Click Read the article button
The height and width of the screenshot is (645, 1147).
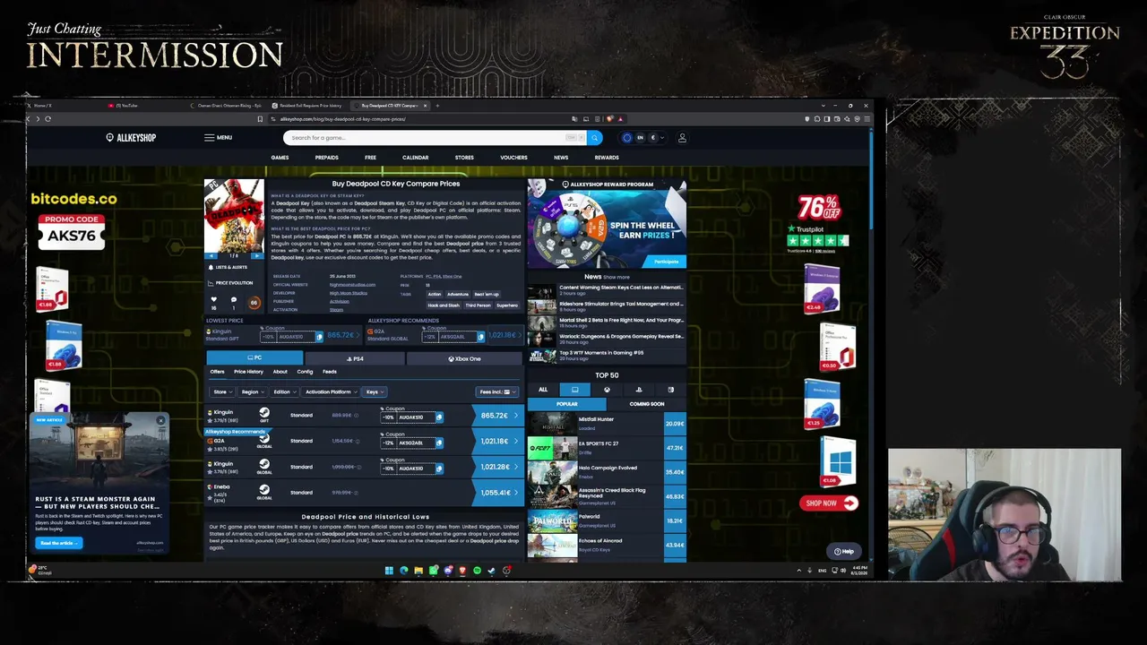[x=58, y=543]
